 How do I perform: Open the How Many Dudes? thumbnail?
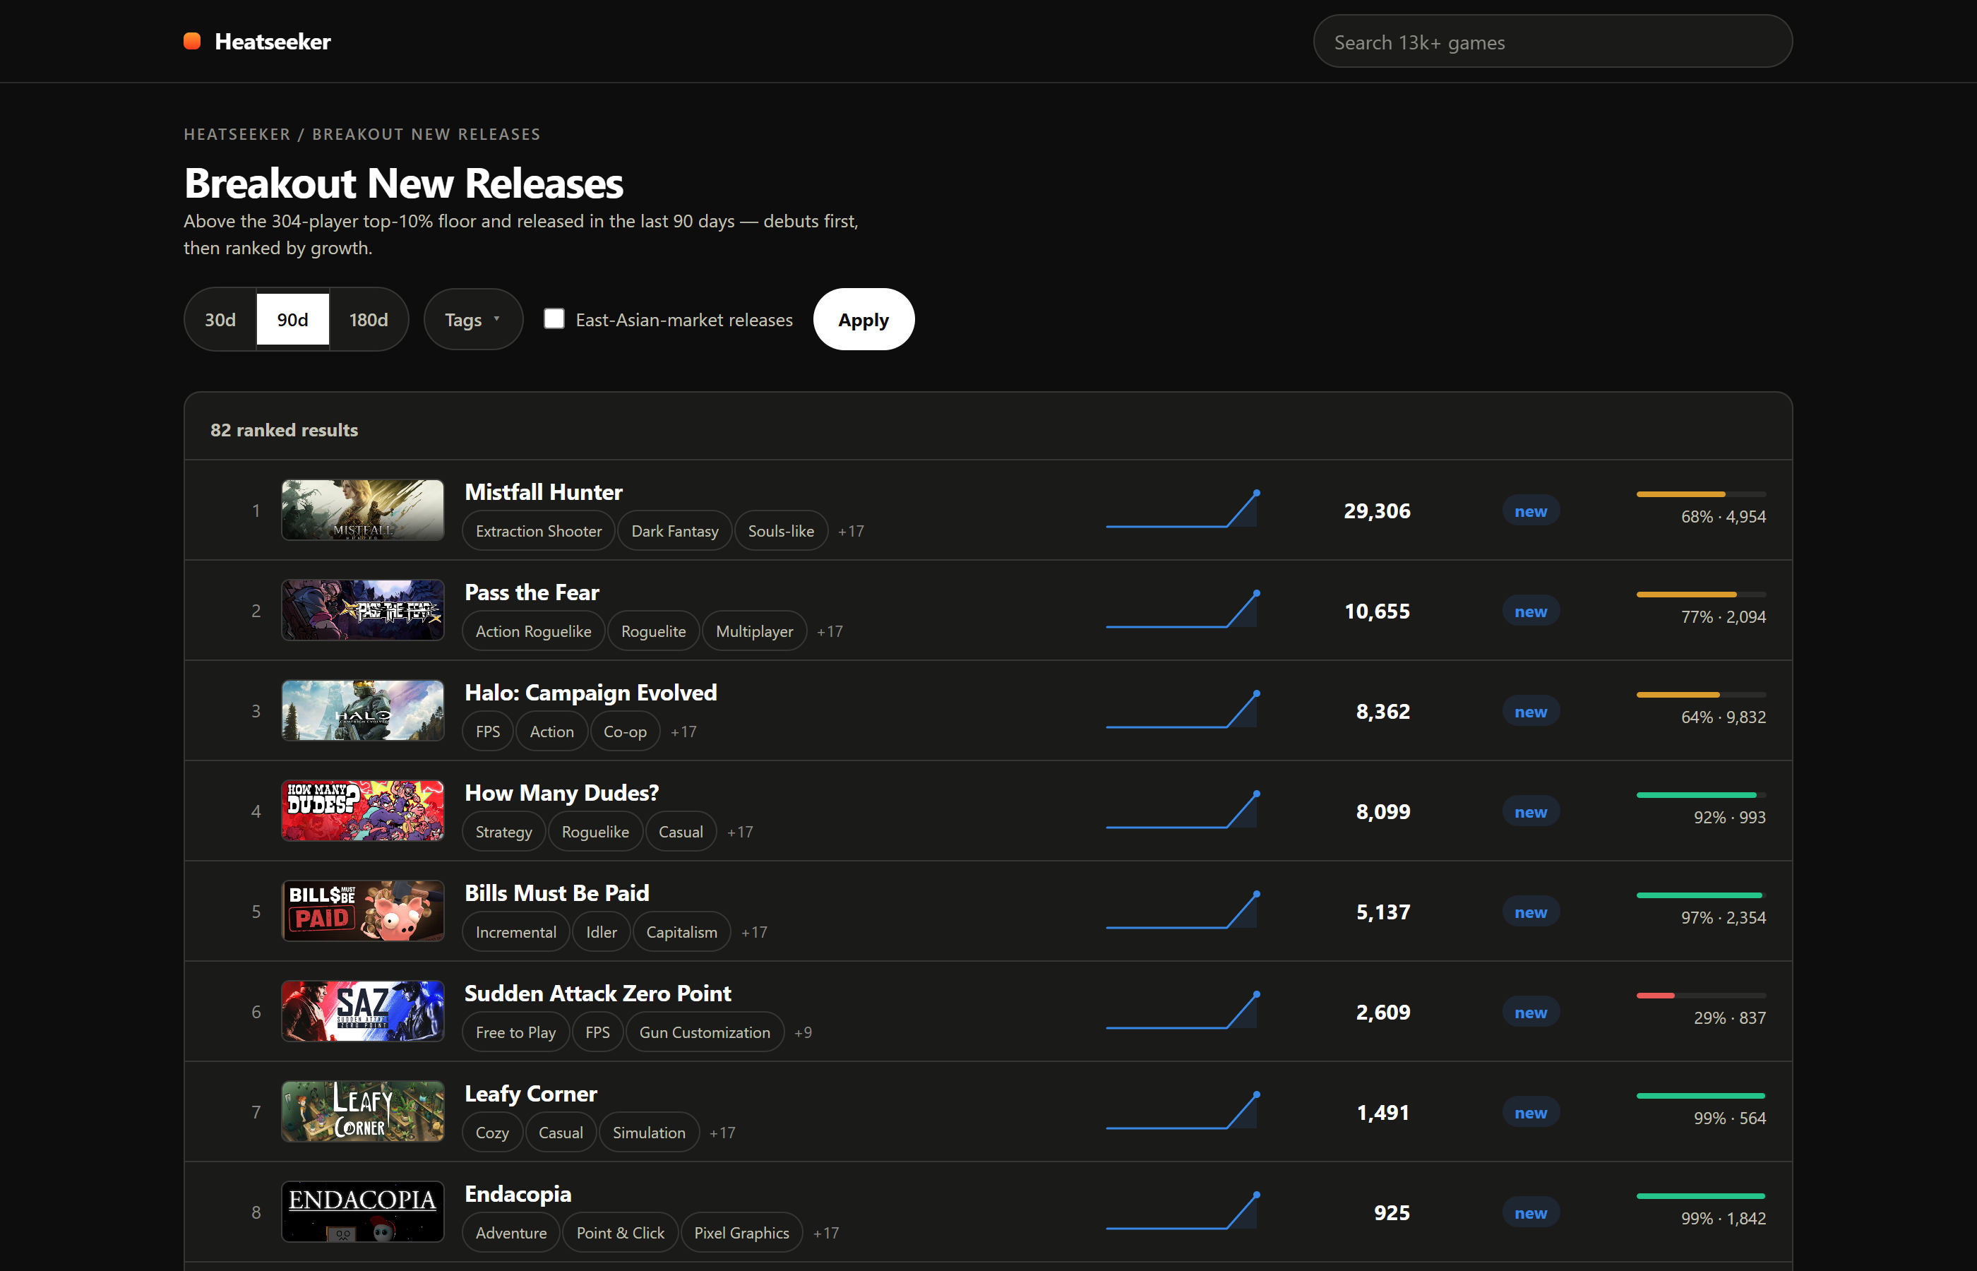click(362, 811)
